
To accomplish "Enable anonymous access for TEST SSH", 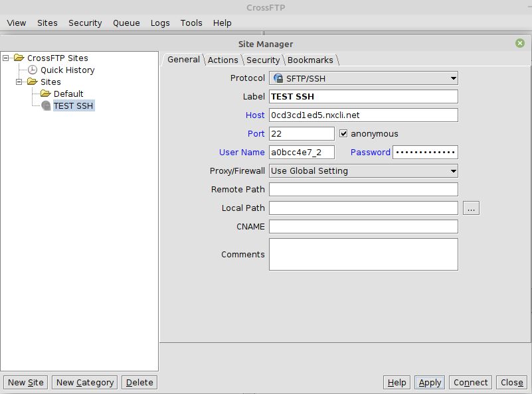I will point(343,133).
